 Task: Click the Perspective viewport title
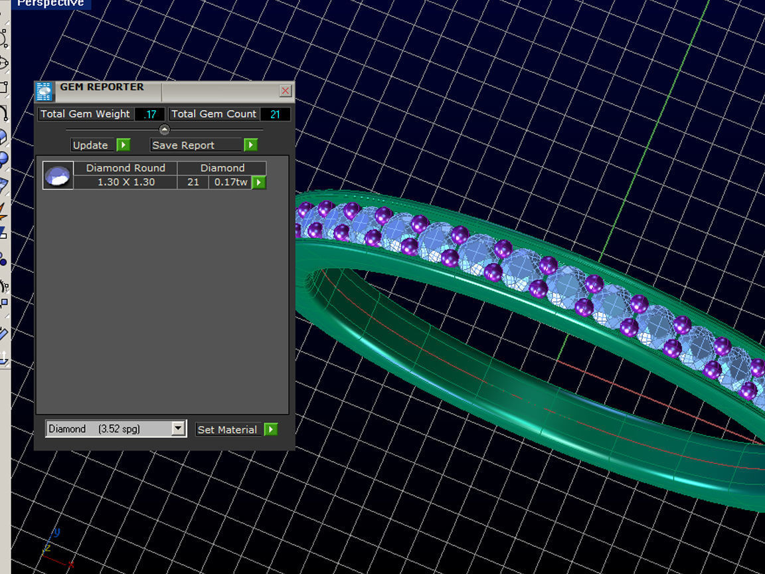pyautogui.click(x=50, y=4)
